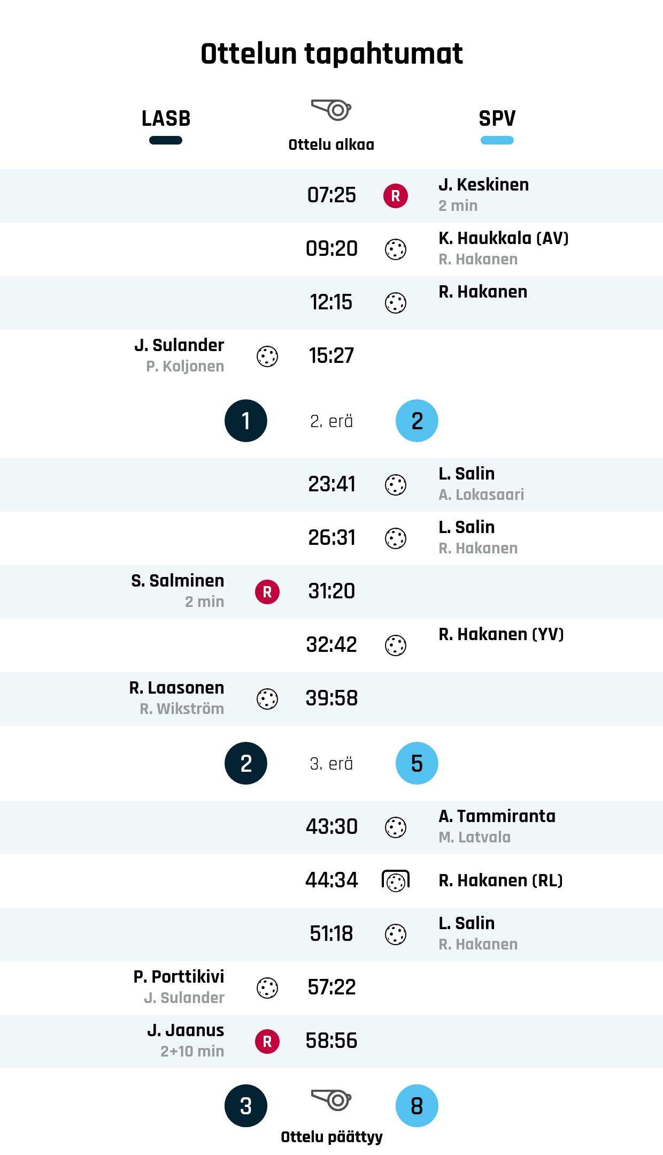
Task: Click the goal ball icon at 15:27
Action: tap(267, 356)
